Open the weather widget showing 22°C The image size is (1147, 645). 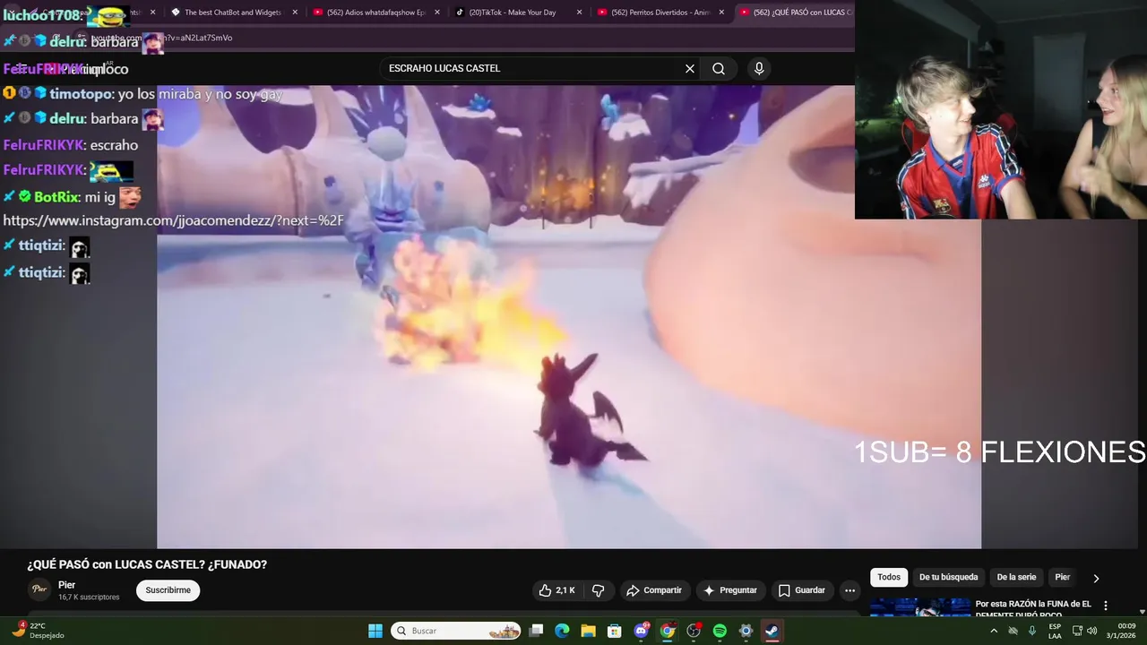point(38,631)
